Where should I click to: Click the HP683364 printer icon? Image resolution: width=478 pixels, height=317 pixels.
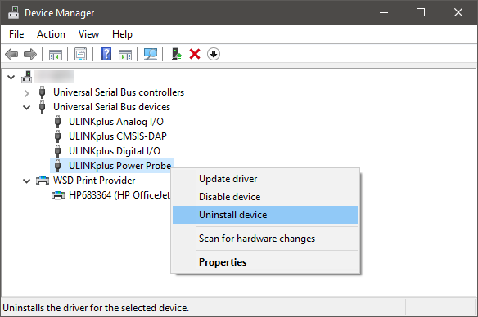click(58, 195)
